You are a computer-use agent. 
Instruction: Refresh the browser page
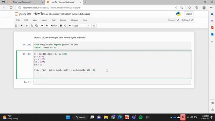coord(11,8)
